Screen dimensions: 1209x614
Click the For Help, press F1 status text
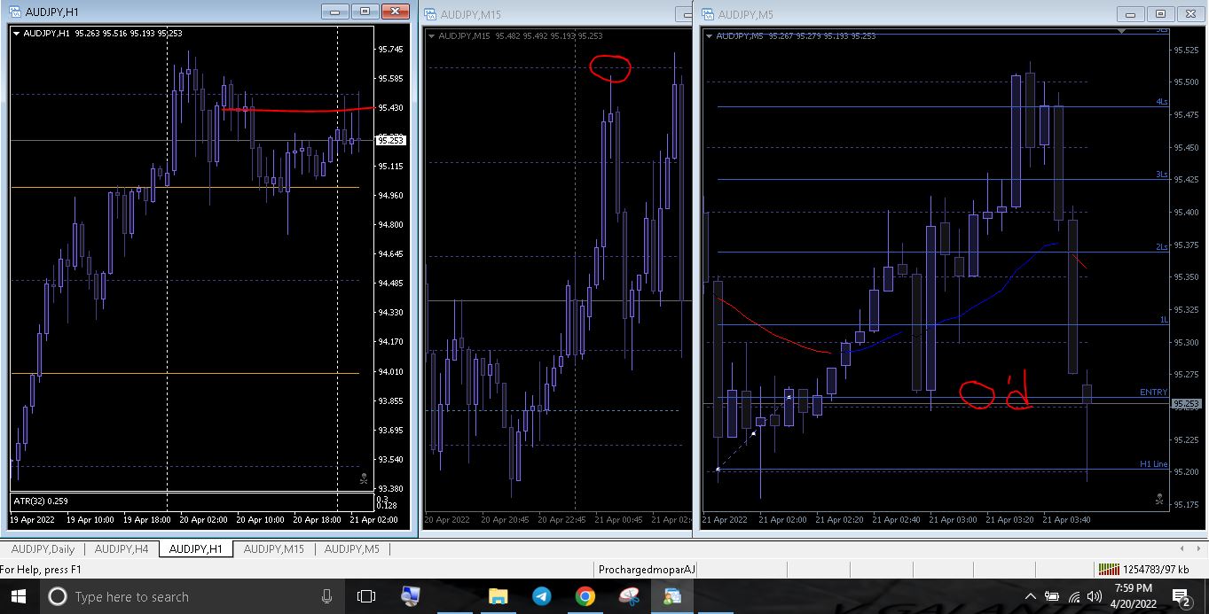click(41, 570)
